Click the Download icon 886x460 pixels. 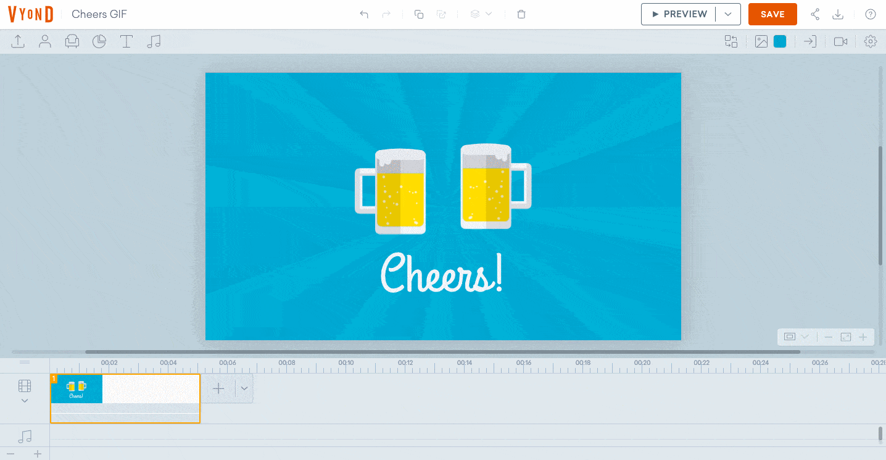pos(838,14)
